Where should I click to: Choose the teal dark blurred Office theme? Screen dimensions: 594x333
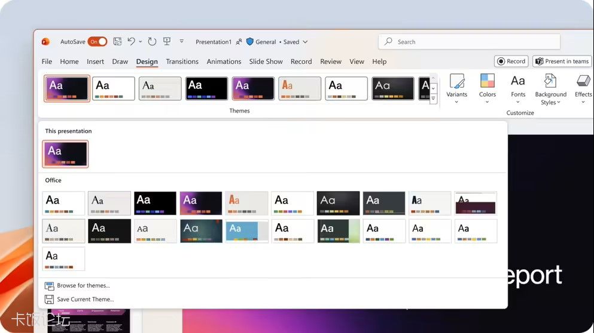click(x=201, y=231)
